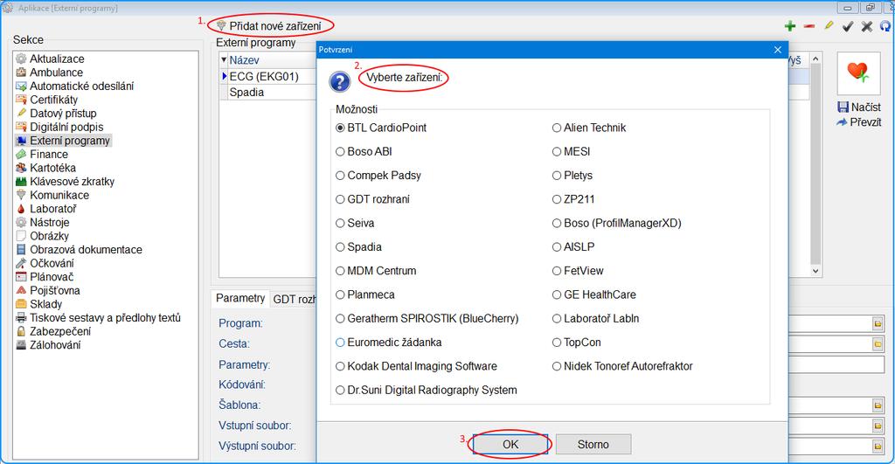Open Plánovač section
Image resolution: width=895 pixels, height=464 pixels.
(45, 277)
